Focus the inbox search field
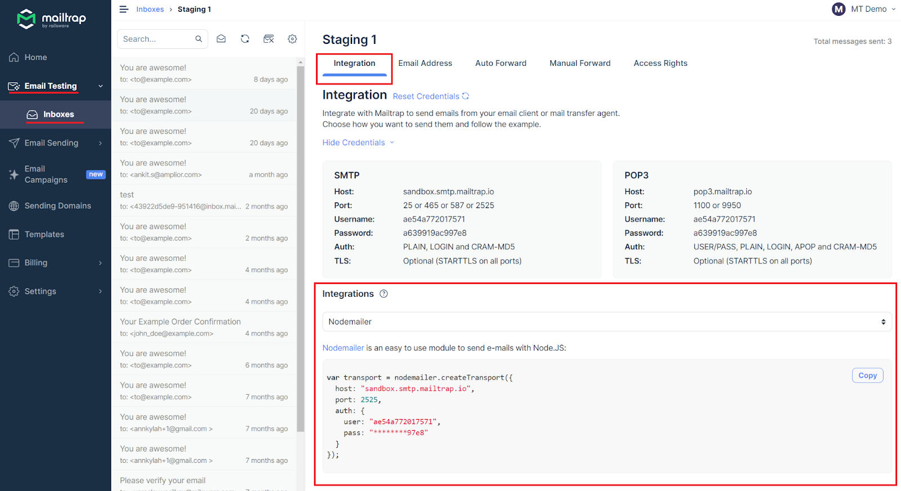The height and width of the screenshot is (491, 901). click(157, 39)
